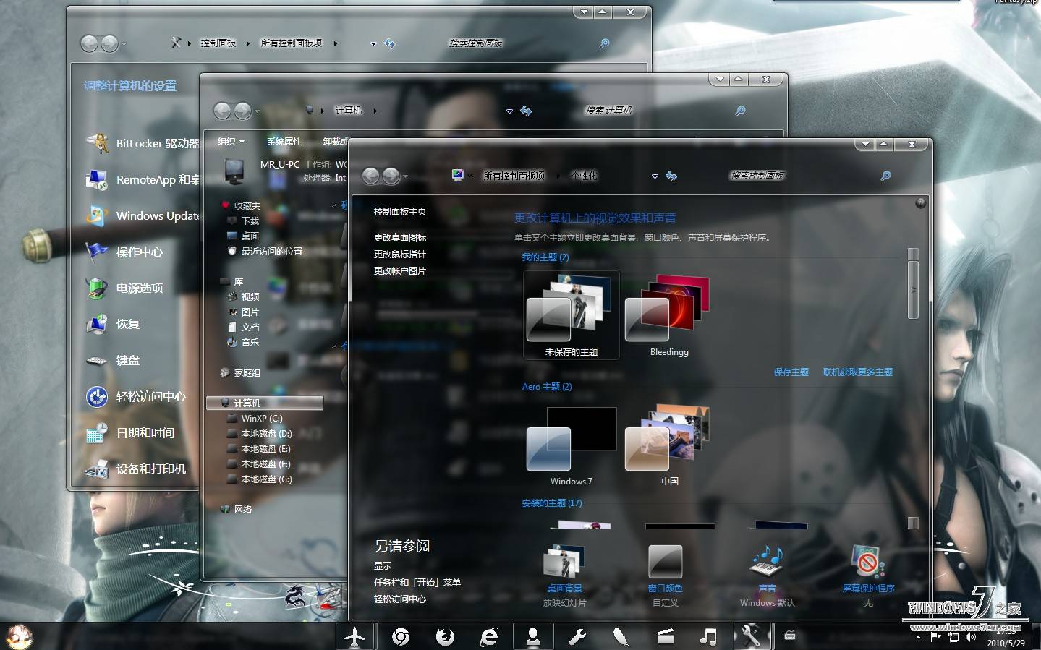Viewport: 1041px width, 650px height.
Task: Click the volume speaker tray icon
Action: pos(971,637)
